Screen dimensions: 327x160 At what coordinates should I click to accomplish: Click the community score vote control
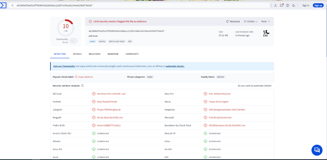[73, 41]
